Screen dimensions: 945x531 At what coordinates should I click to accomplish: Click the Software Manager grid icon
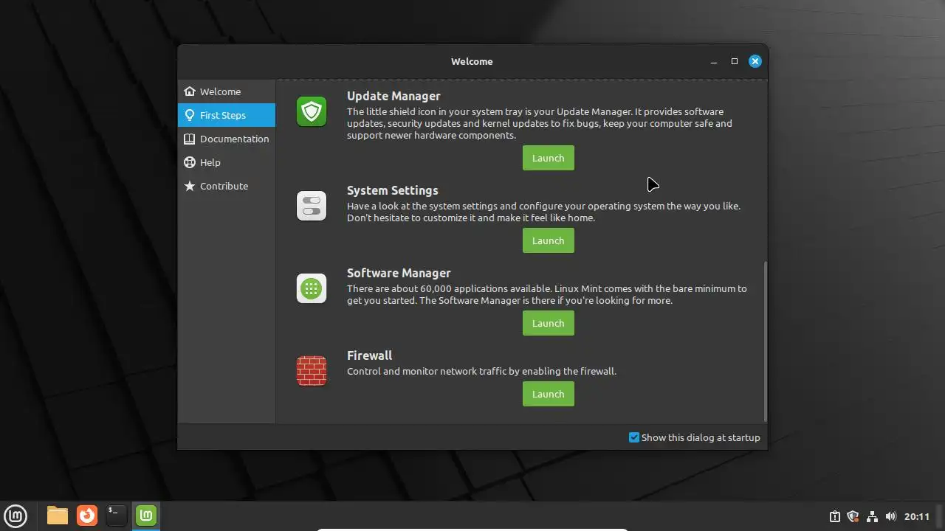point(312,289)
